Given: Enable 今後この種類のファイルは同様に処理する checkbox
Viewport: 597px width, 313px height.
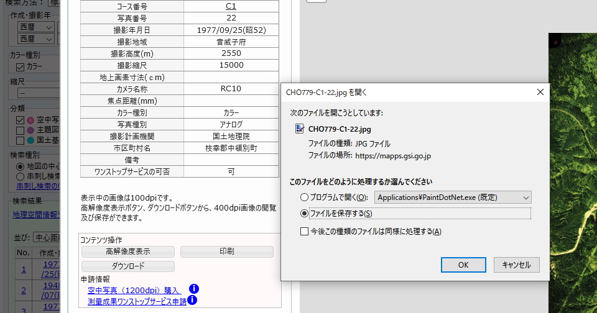Looking at the screenshot, I should pyautogui.click(x=304, y=231).
